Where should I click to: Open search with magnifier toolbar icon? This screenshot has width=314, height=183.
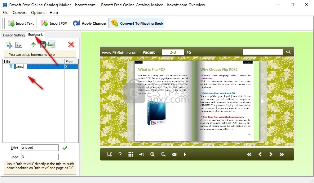click(x=163, y=154)
